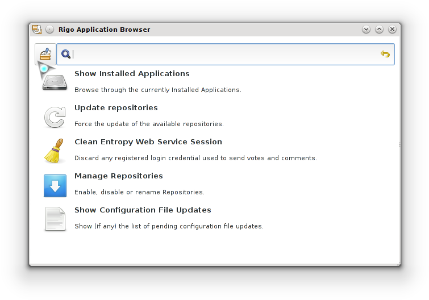Maximize the Rigo window with up-chevron button

tap(379, 30)
